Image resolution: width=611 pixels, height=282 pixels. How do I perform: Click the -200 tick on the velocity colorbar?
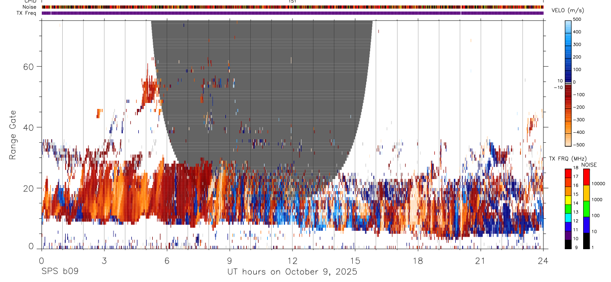coord(580,107)
